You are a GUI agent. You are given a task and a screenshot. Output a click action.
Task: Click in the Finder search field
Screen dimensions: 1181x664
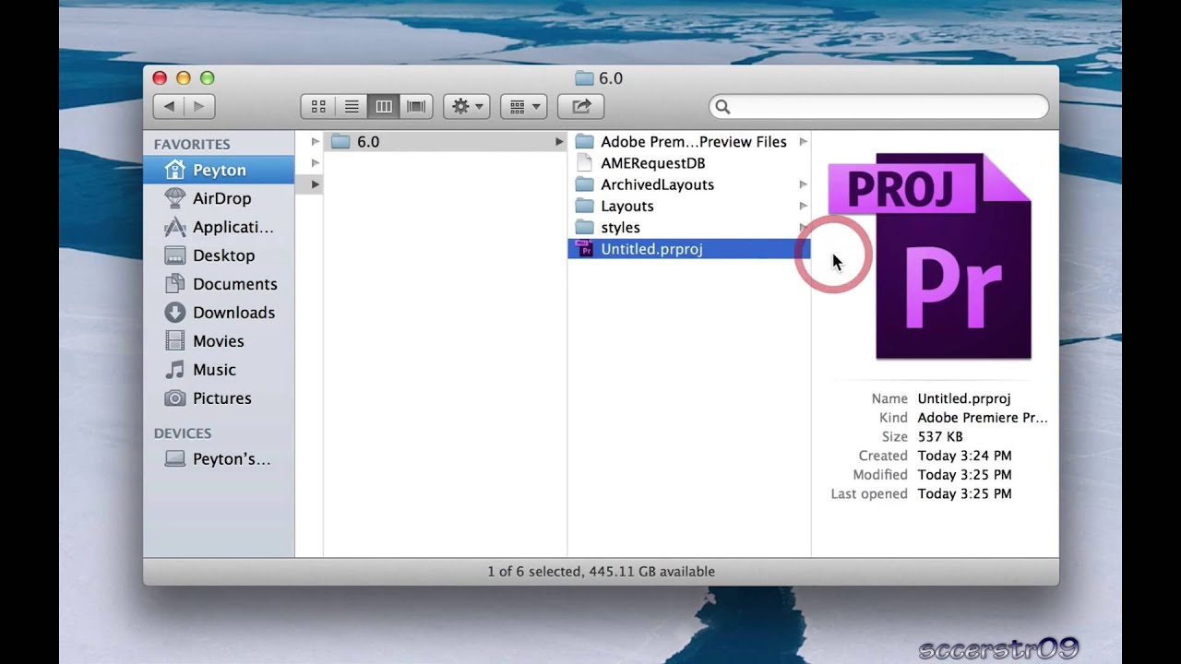click(x=878, y=107)
